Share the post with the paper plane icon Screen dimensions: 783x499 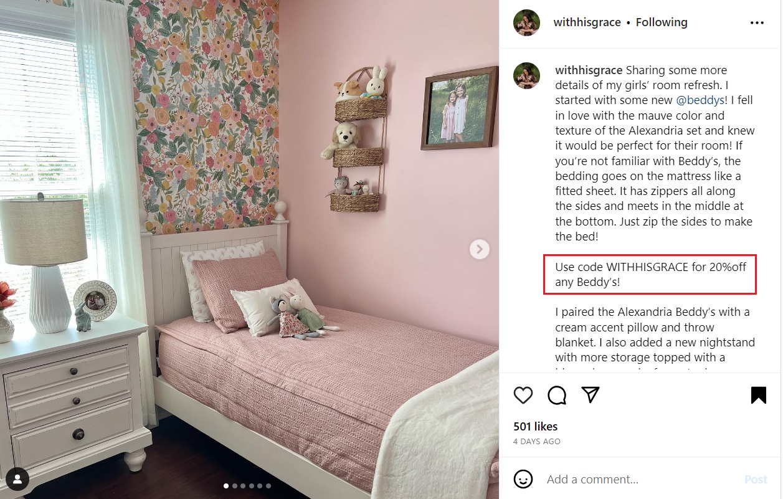[x=591, y=394]
